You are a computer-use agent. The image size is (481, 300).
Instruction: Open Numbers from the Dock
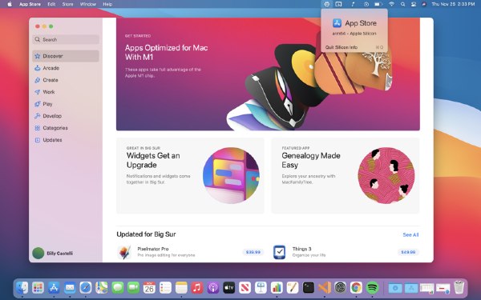[x=277, y=287]
